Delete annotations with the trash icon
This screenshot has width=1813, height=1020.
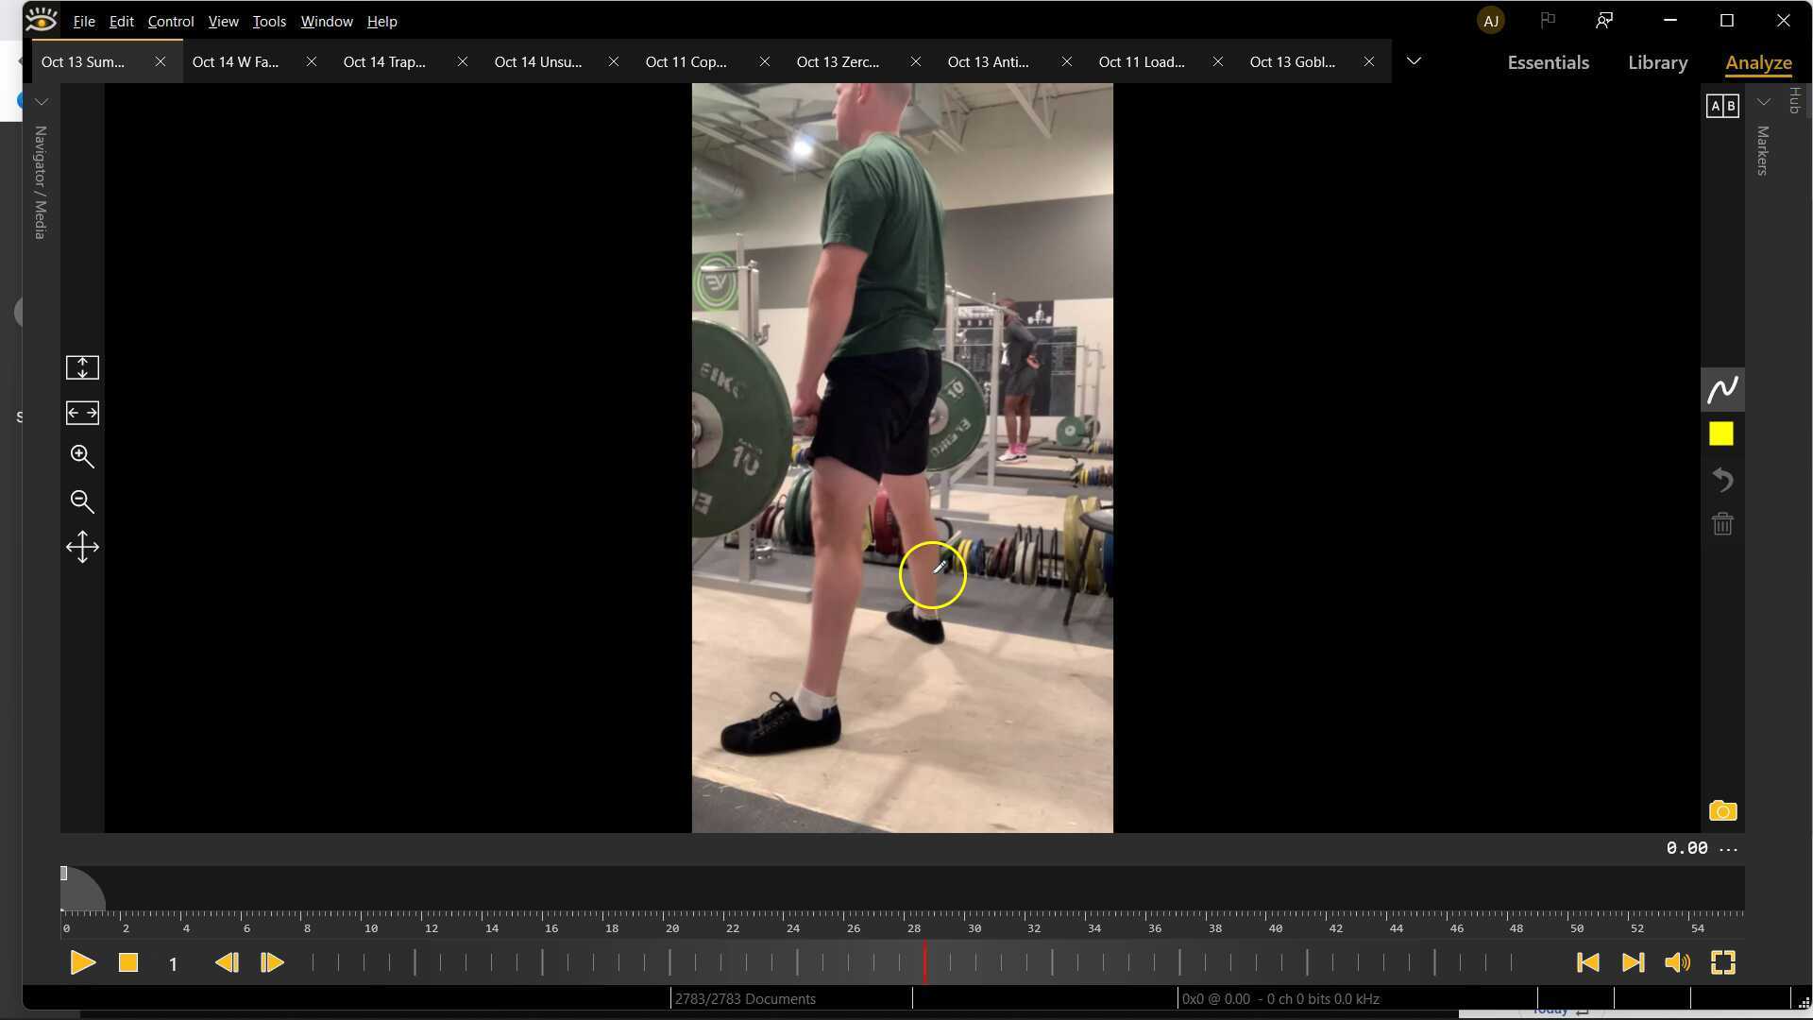click(1722, 523)
